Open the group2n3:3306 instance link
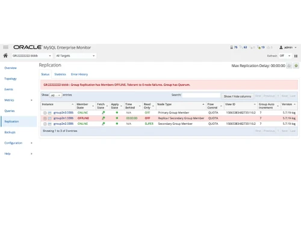The width and height of the screenshot is (301, 225). click(x=63, y=113)
